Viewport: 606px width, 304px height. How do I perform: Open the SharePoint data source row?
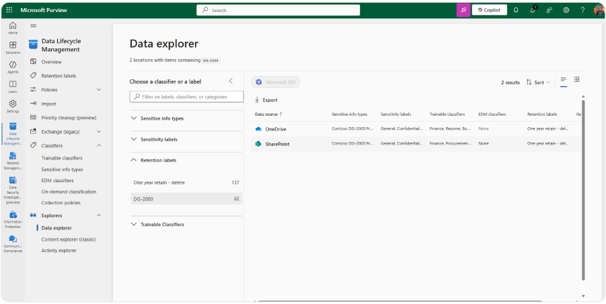coord(416,144)
